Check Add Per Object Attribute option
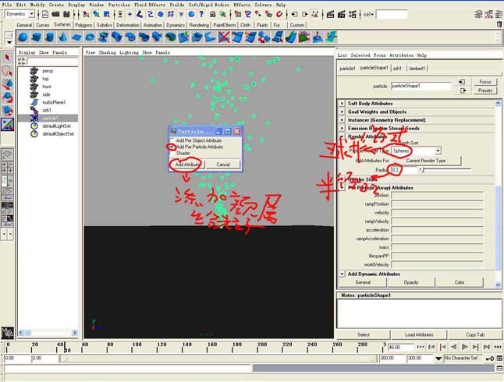Screen dimensions: 504x382 coord(172,140)
